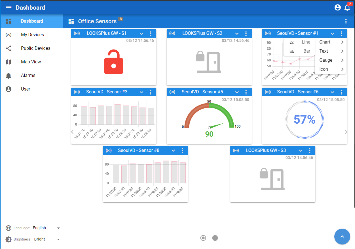
Task: Open the Chart submenu entry
Action: 330,42
